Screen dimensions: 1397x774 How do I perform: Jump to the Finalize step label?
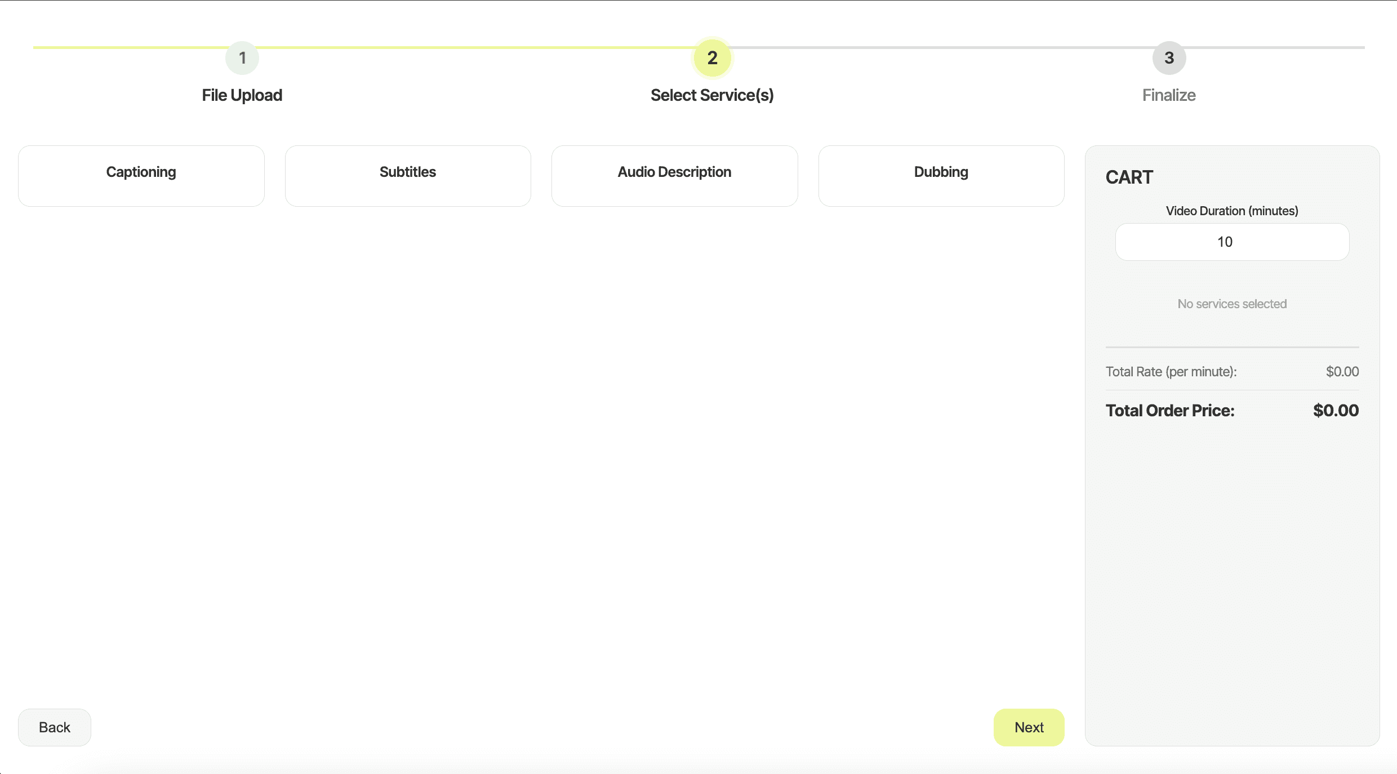(x=1169, y=95)
